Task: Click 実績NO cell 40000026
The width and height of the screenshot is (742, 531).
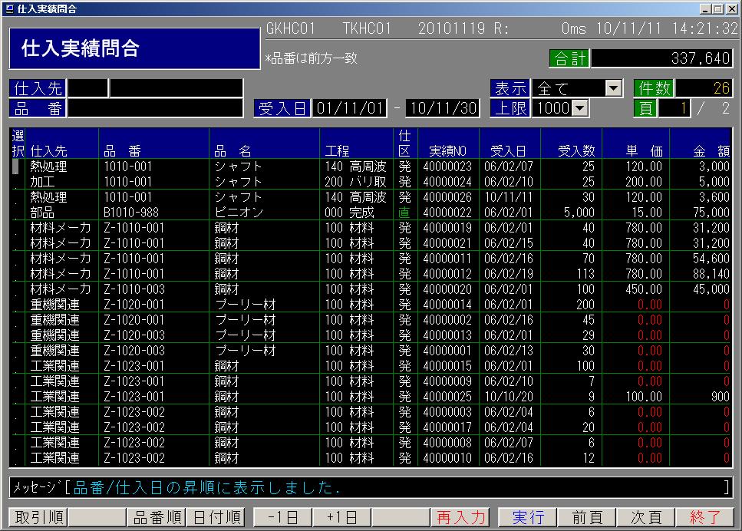Action: (x=447, y=197)
